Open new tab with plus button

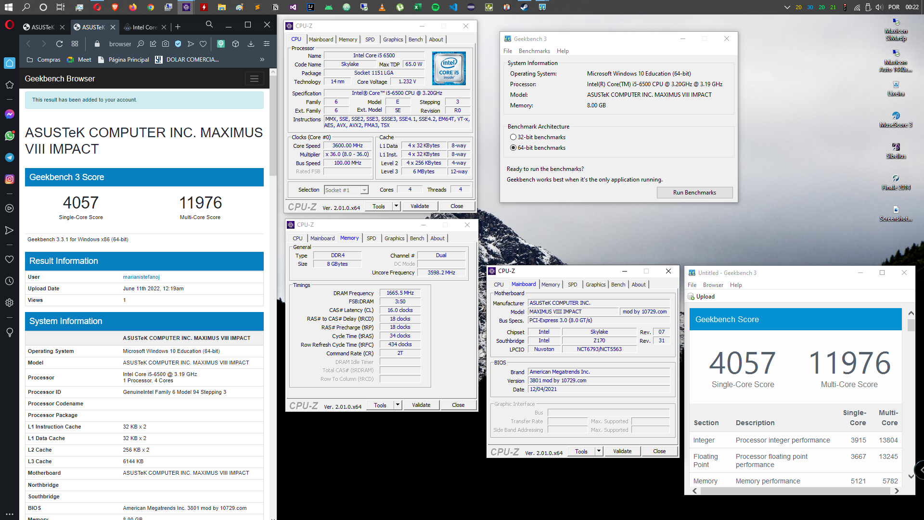[x=178, y=27]
